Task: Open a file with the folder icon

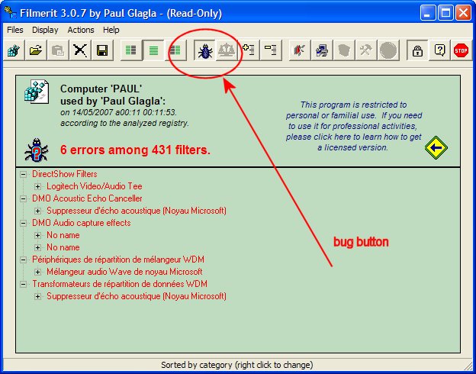Action: 36,50
